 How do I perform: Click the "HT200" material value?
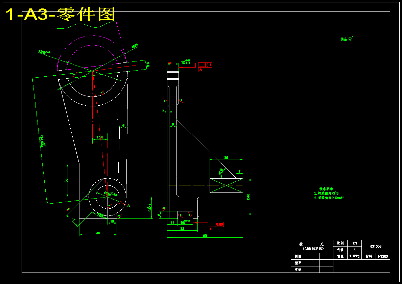click(383, 256)
